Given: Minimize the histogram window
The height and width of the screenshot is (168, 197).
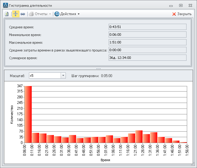Looking at the screenshot, I should coord(171,5).
